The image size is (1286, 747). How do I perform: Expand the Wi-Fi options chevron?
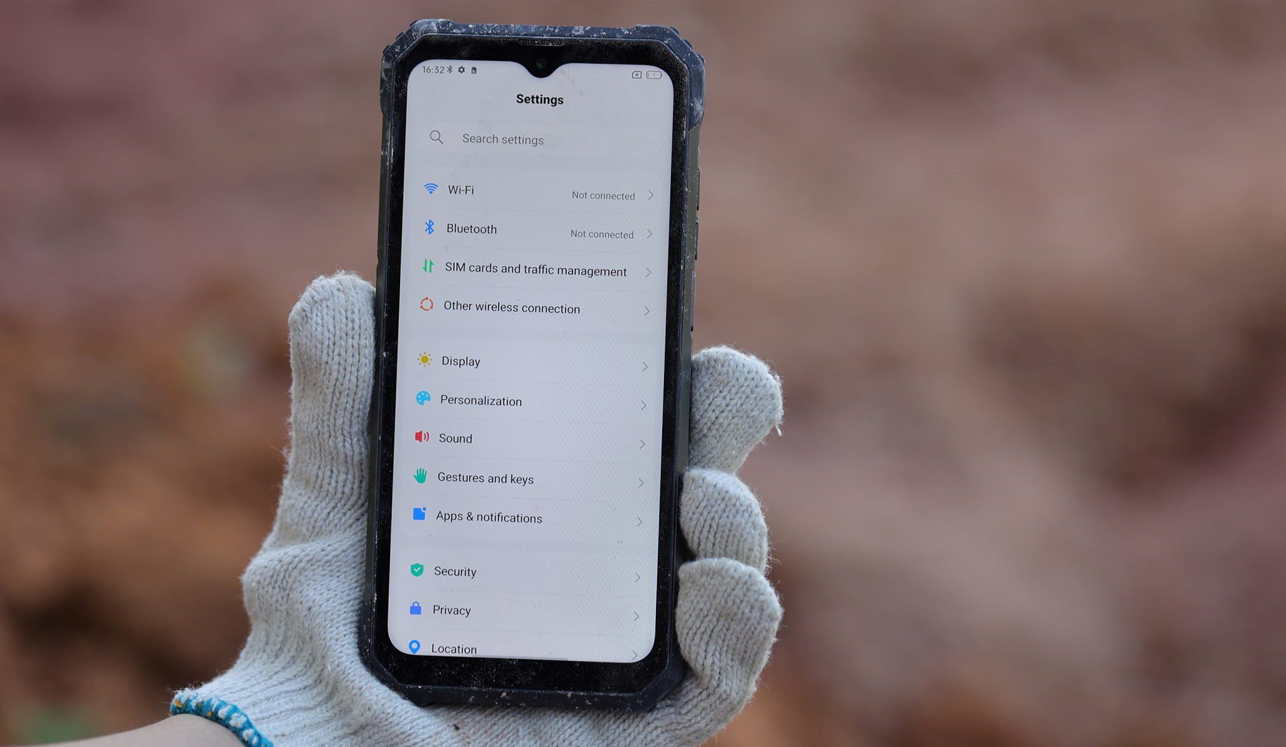[651, 195]
